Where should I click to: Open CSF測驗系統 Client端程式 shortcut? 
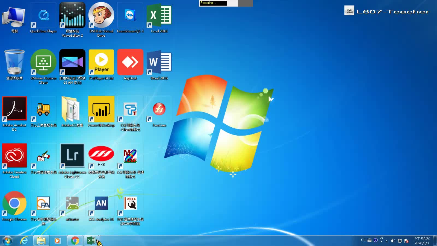coord(130,114)
